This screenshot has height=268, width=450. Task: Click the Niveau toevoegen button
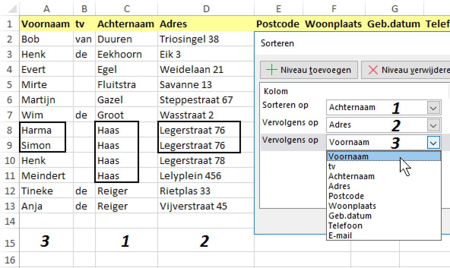309,70
